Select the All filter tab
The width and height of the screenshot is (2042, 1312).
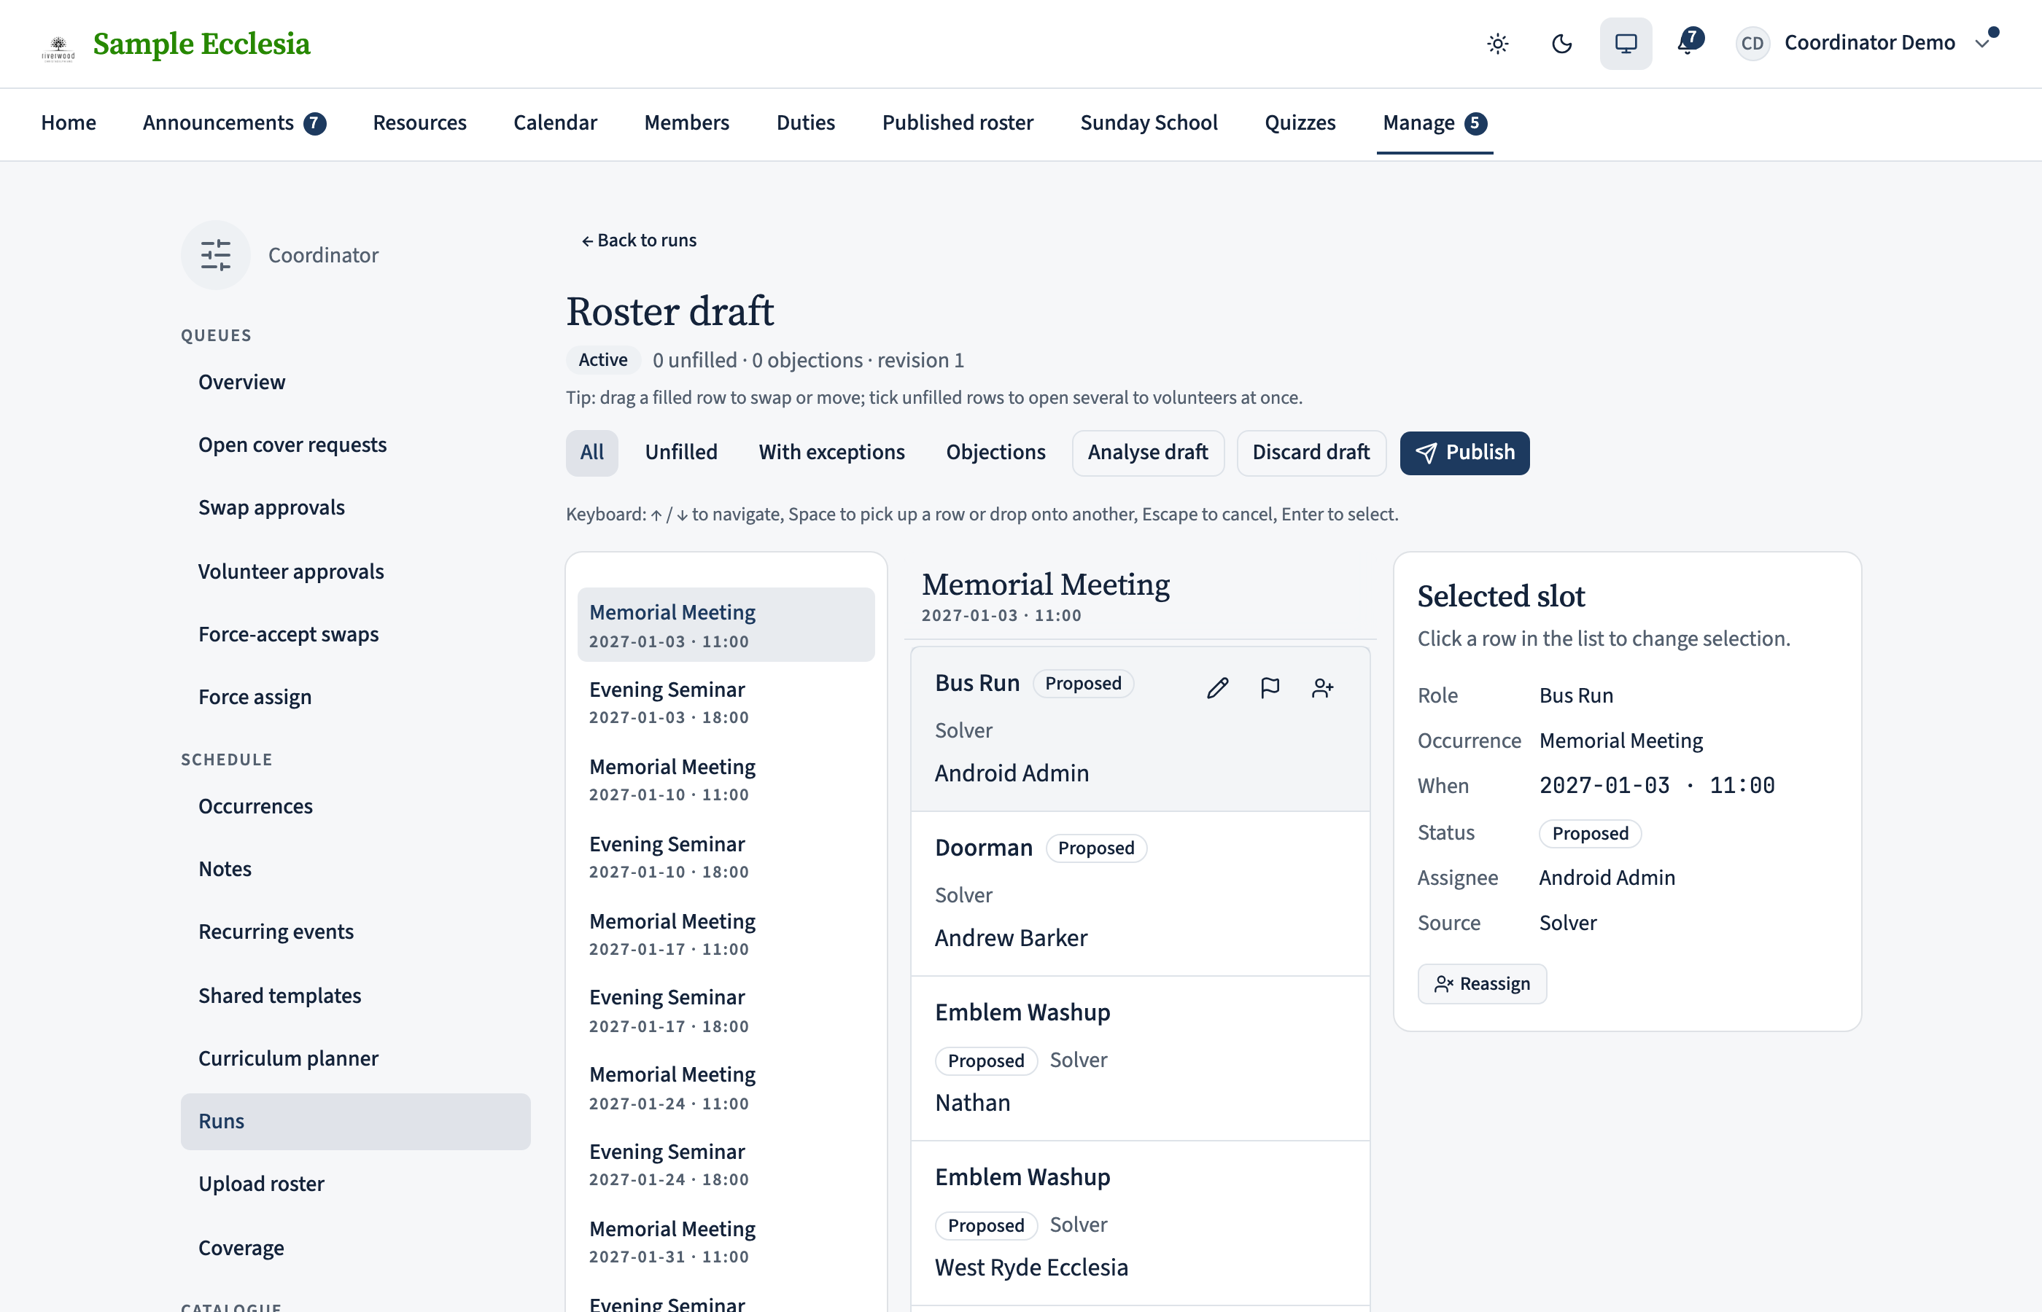coord(591,453)
